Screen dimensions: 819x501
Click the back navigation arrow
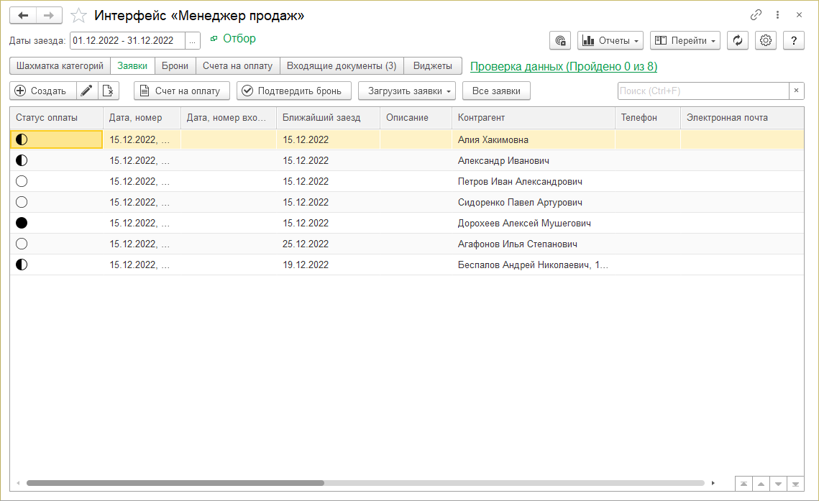(x=23, y=15)
